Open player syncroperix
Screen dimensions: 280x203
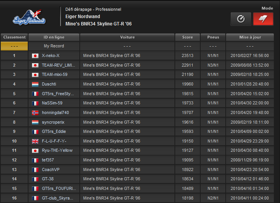[x=53, y=122]
